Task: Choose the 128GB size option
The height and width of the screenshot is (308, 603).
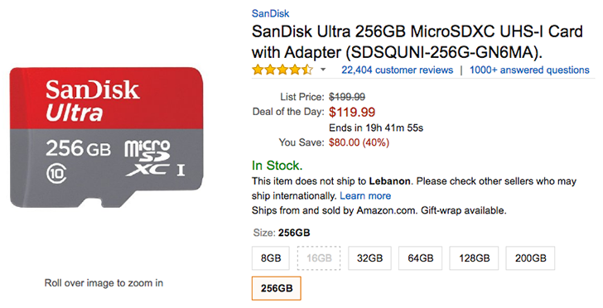Action: pos(474,258)
